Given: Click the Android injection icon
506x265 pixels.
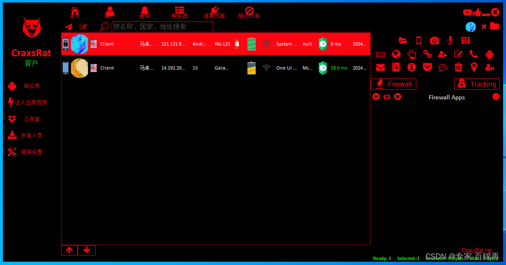Looking at the screenshot, I should [x=489, y=54].
